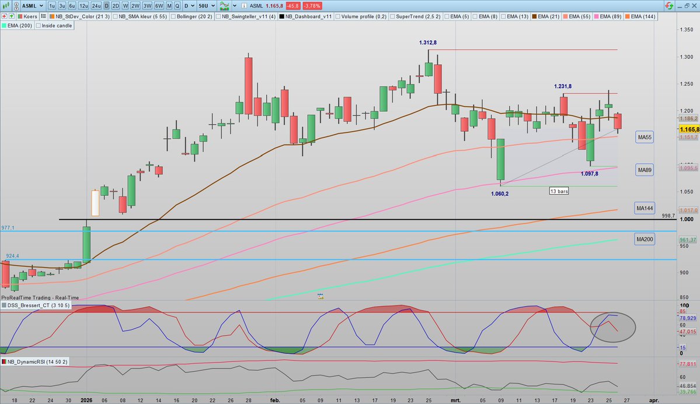Select the daily D timeframe button
Viewport: 700px width, 404px height.
(106, 6)
